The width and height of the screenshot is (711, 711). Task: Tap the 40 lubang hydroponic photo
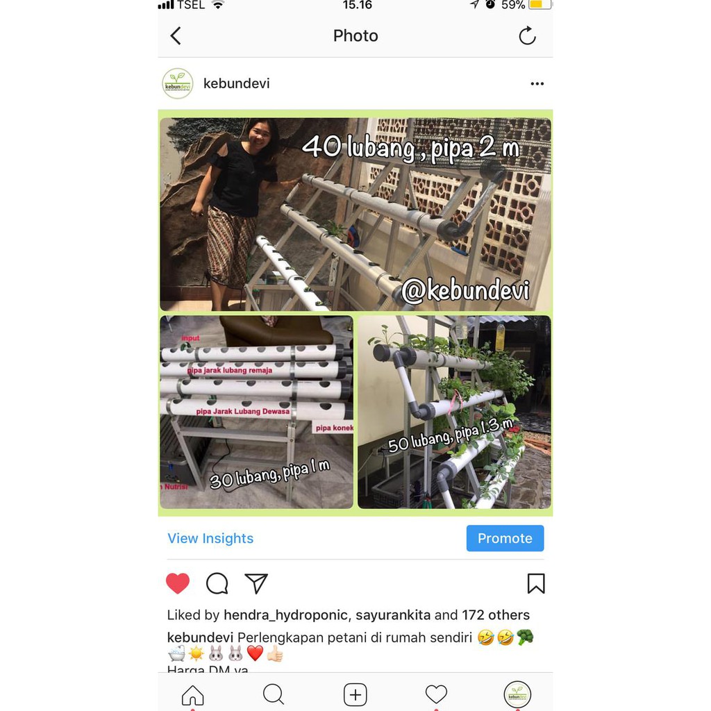point(355,215)
